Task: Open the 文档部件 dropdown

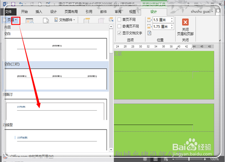Action: (65, 20)
